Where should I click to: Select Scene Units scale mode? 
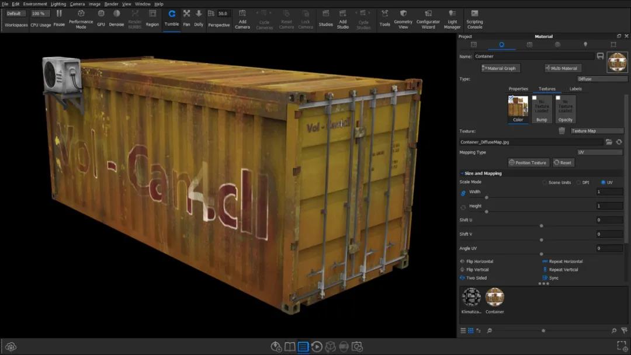click(545, 183)
